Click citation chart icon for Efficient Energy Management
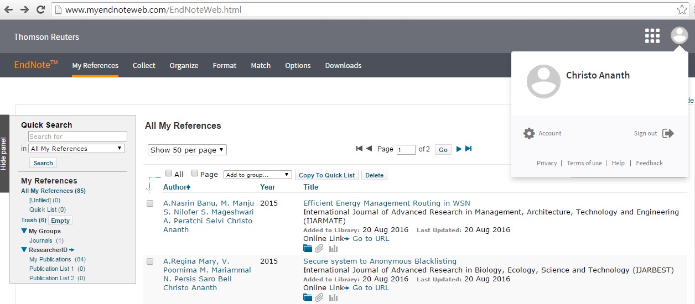This screenshot has width=695, height=304. (x=333, y=248)
